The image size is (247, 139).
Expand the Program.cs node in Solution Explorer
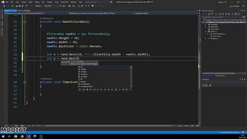tap(206, 39)
